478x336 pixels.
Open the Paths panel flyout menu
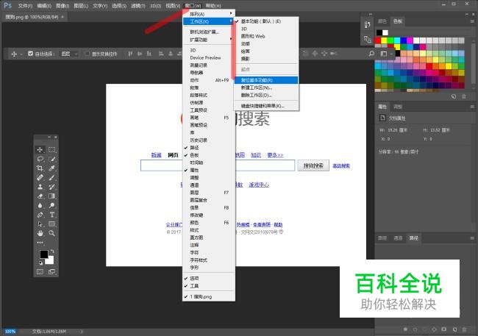click(x=472, y=238)
